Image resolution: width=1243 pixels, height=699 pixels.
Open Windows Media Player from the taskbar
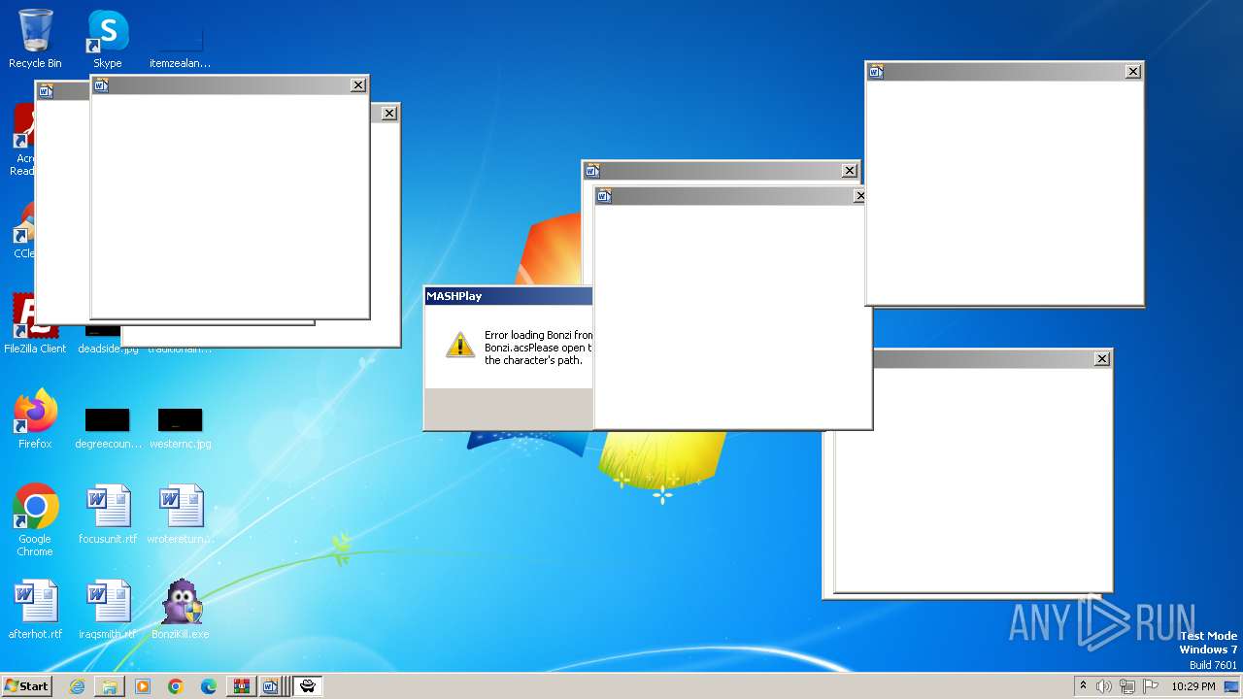point(143,686)
